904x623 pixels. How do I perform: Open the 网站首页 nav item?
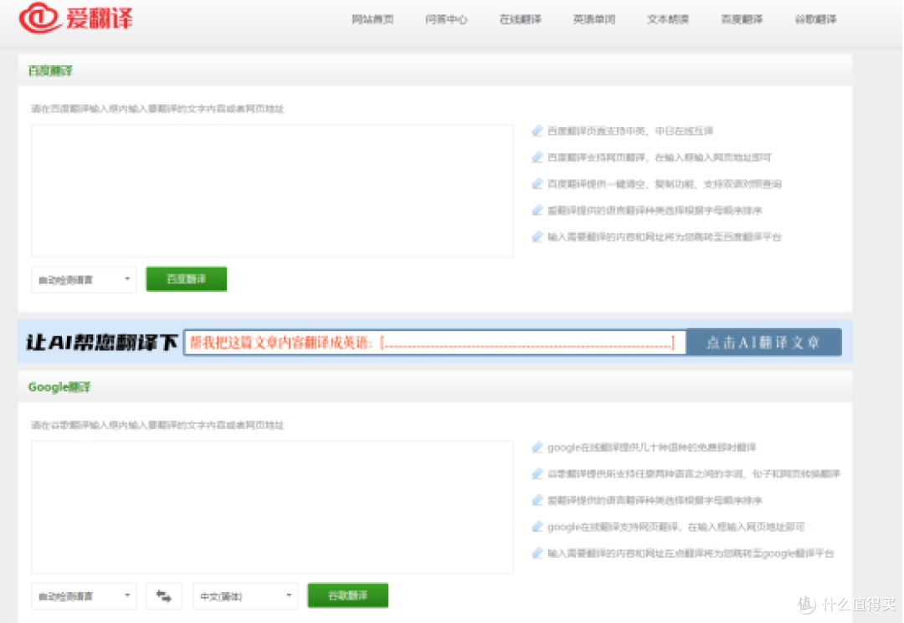tap(372, 19)
